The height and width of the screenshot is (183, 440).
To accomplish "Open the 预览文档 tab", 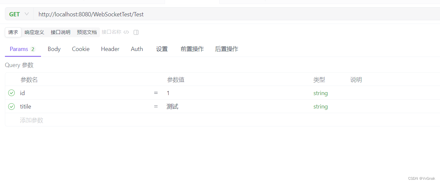I will click(87, 32).
